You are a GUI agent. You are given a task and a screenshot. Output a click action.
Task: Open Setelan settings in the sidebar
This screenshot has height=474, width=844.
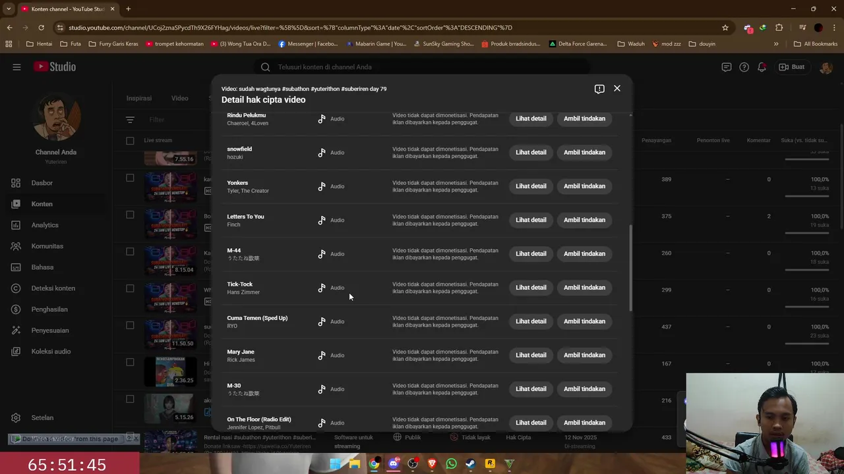click(42, 417)
